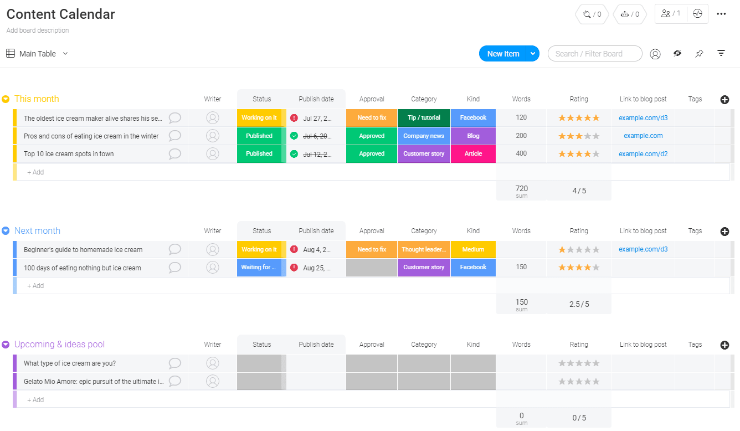Toggle green check on Jul 12 publish date
740x431 pixels.
coord(294,154)
